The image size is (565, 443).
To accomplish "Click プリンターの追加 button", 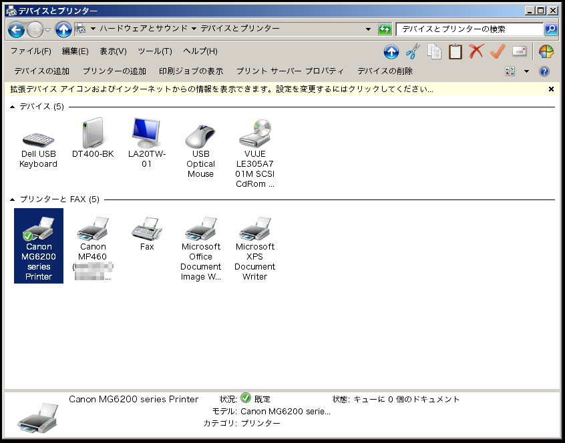I will 114,71.
